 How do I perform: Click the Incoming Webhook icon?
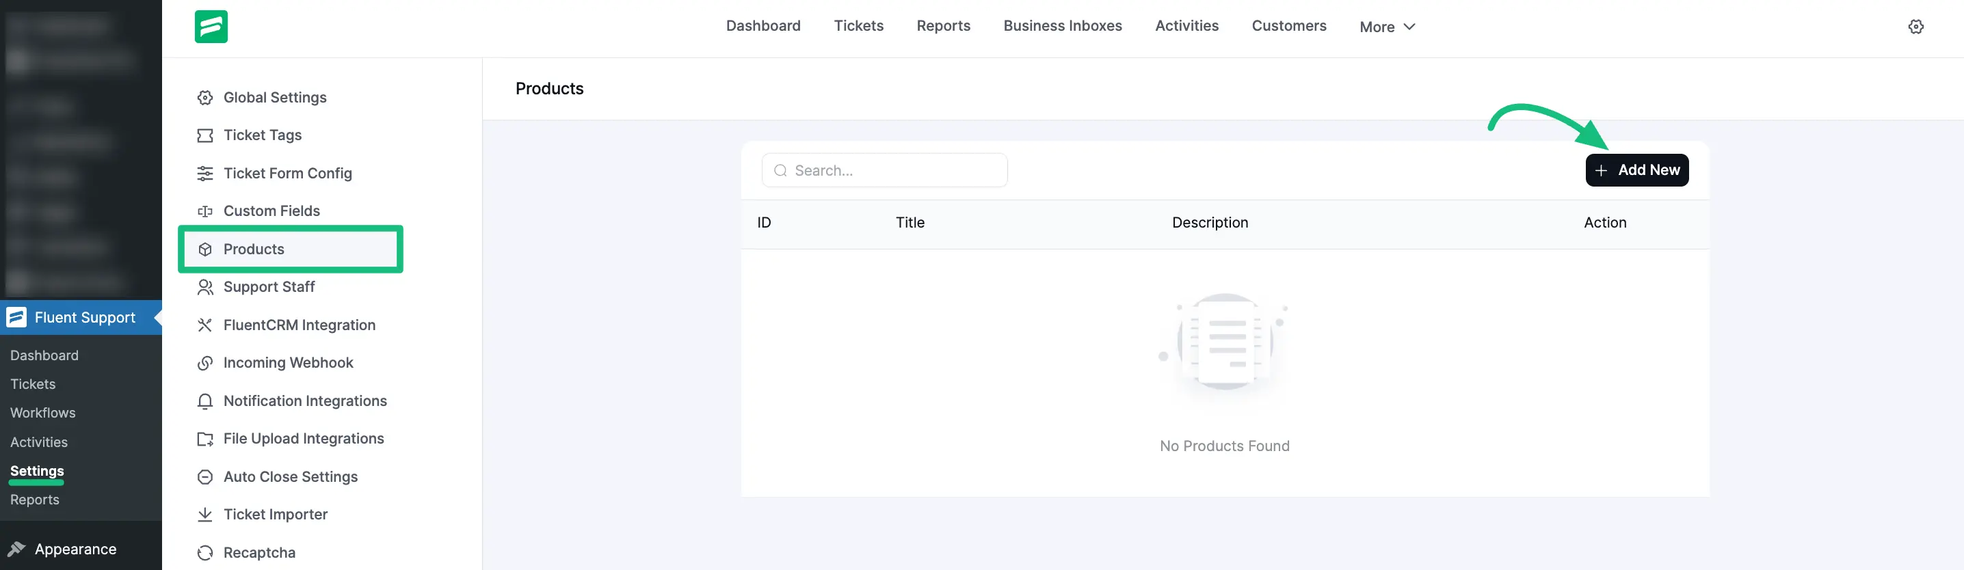(205, 363)
